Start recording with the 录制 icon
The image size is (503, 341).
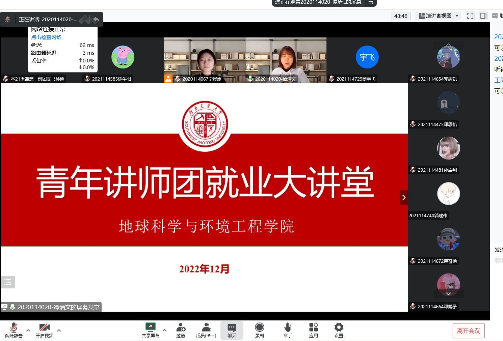pos(259,328)
